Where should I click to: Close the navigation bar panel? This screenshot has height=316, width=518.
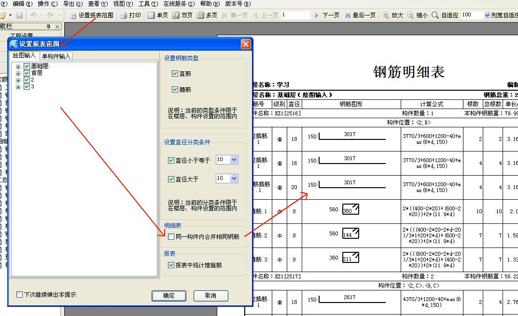[x=57, y=27]
